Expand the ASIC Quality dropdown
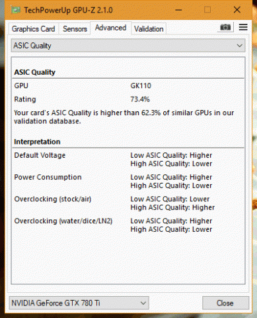The image size is (257, 318). click(128, 46)
